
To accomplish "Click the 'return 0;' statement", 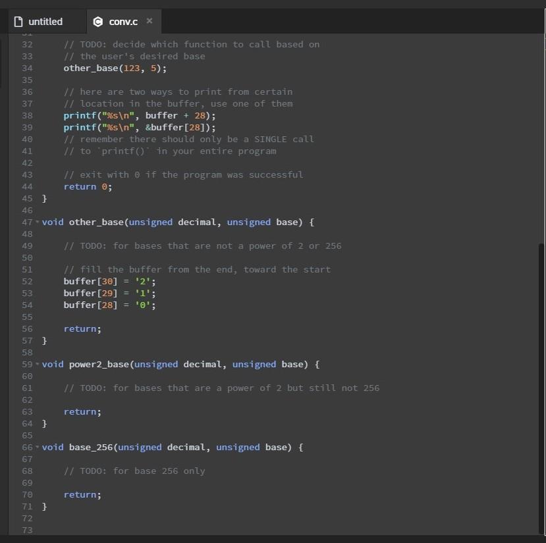I will [88, 186].
